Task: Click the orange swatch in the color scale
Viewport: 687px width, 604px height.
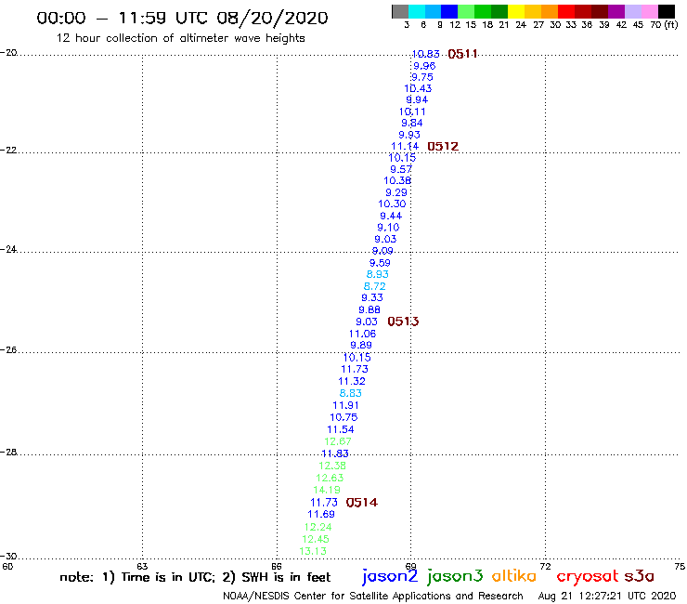Action: click(550, 11)
